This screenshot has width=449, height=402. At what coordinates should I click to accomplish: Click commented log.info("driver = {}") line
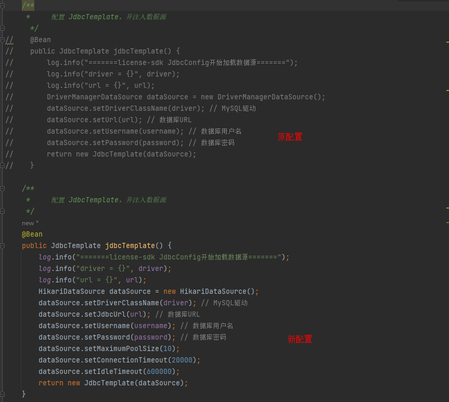pyautogui.click(x=113, y=74)
